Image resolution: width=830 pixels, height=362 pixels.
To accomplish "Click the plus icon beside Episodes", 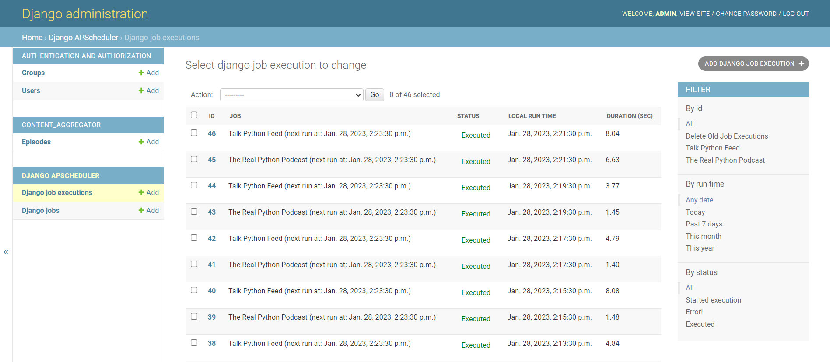I will tap(141, 142).
